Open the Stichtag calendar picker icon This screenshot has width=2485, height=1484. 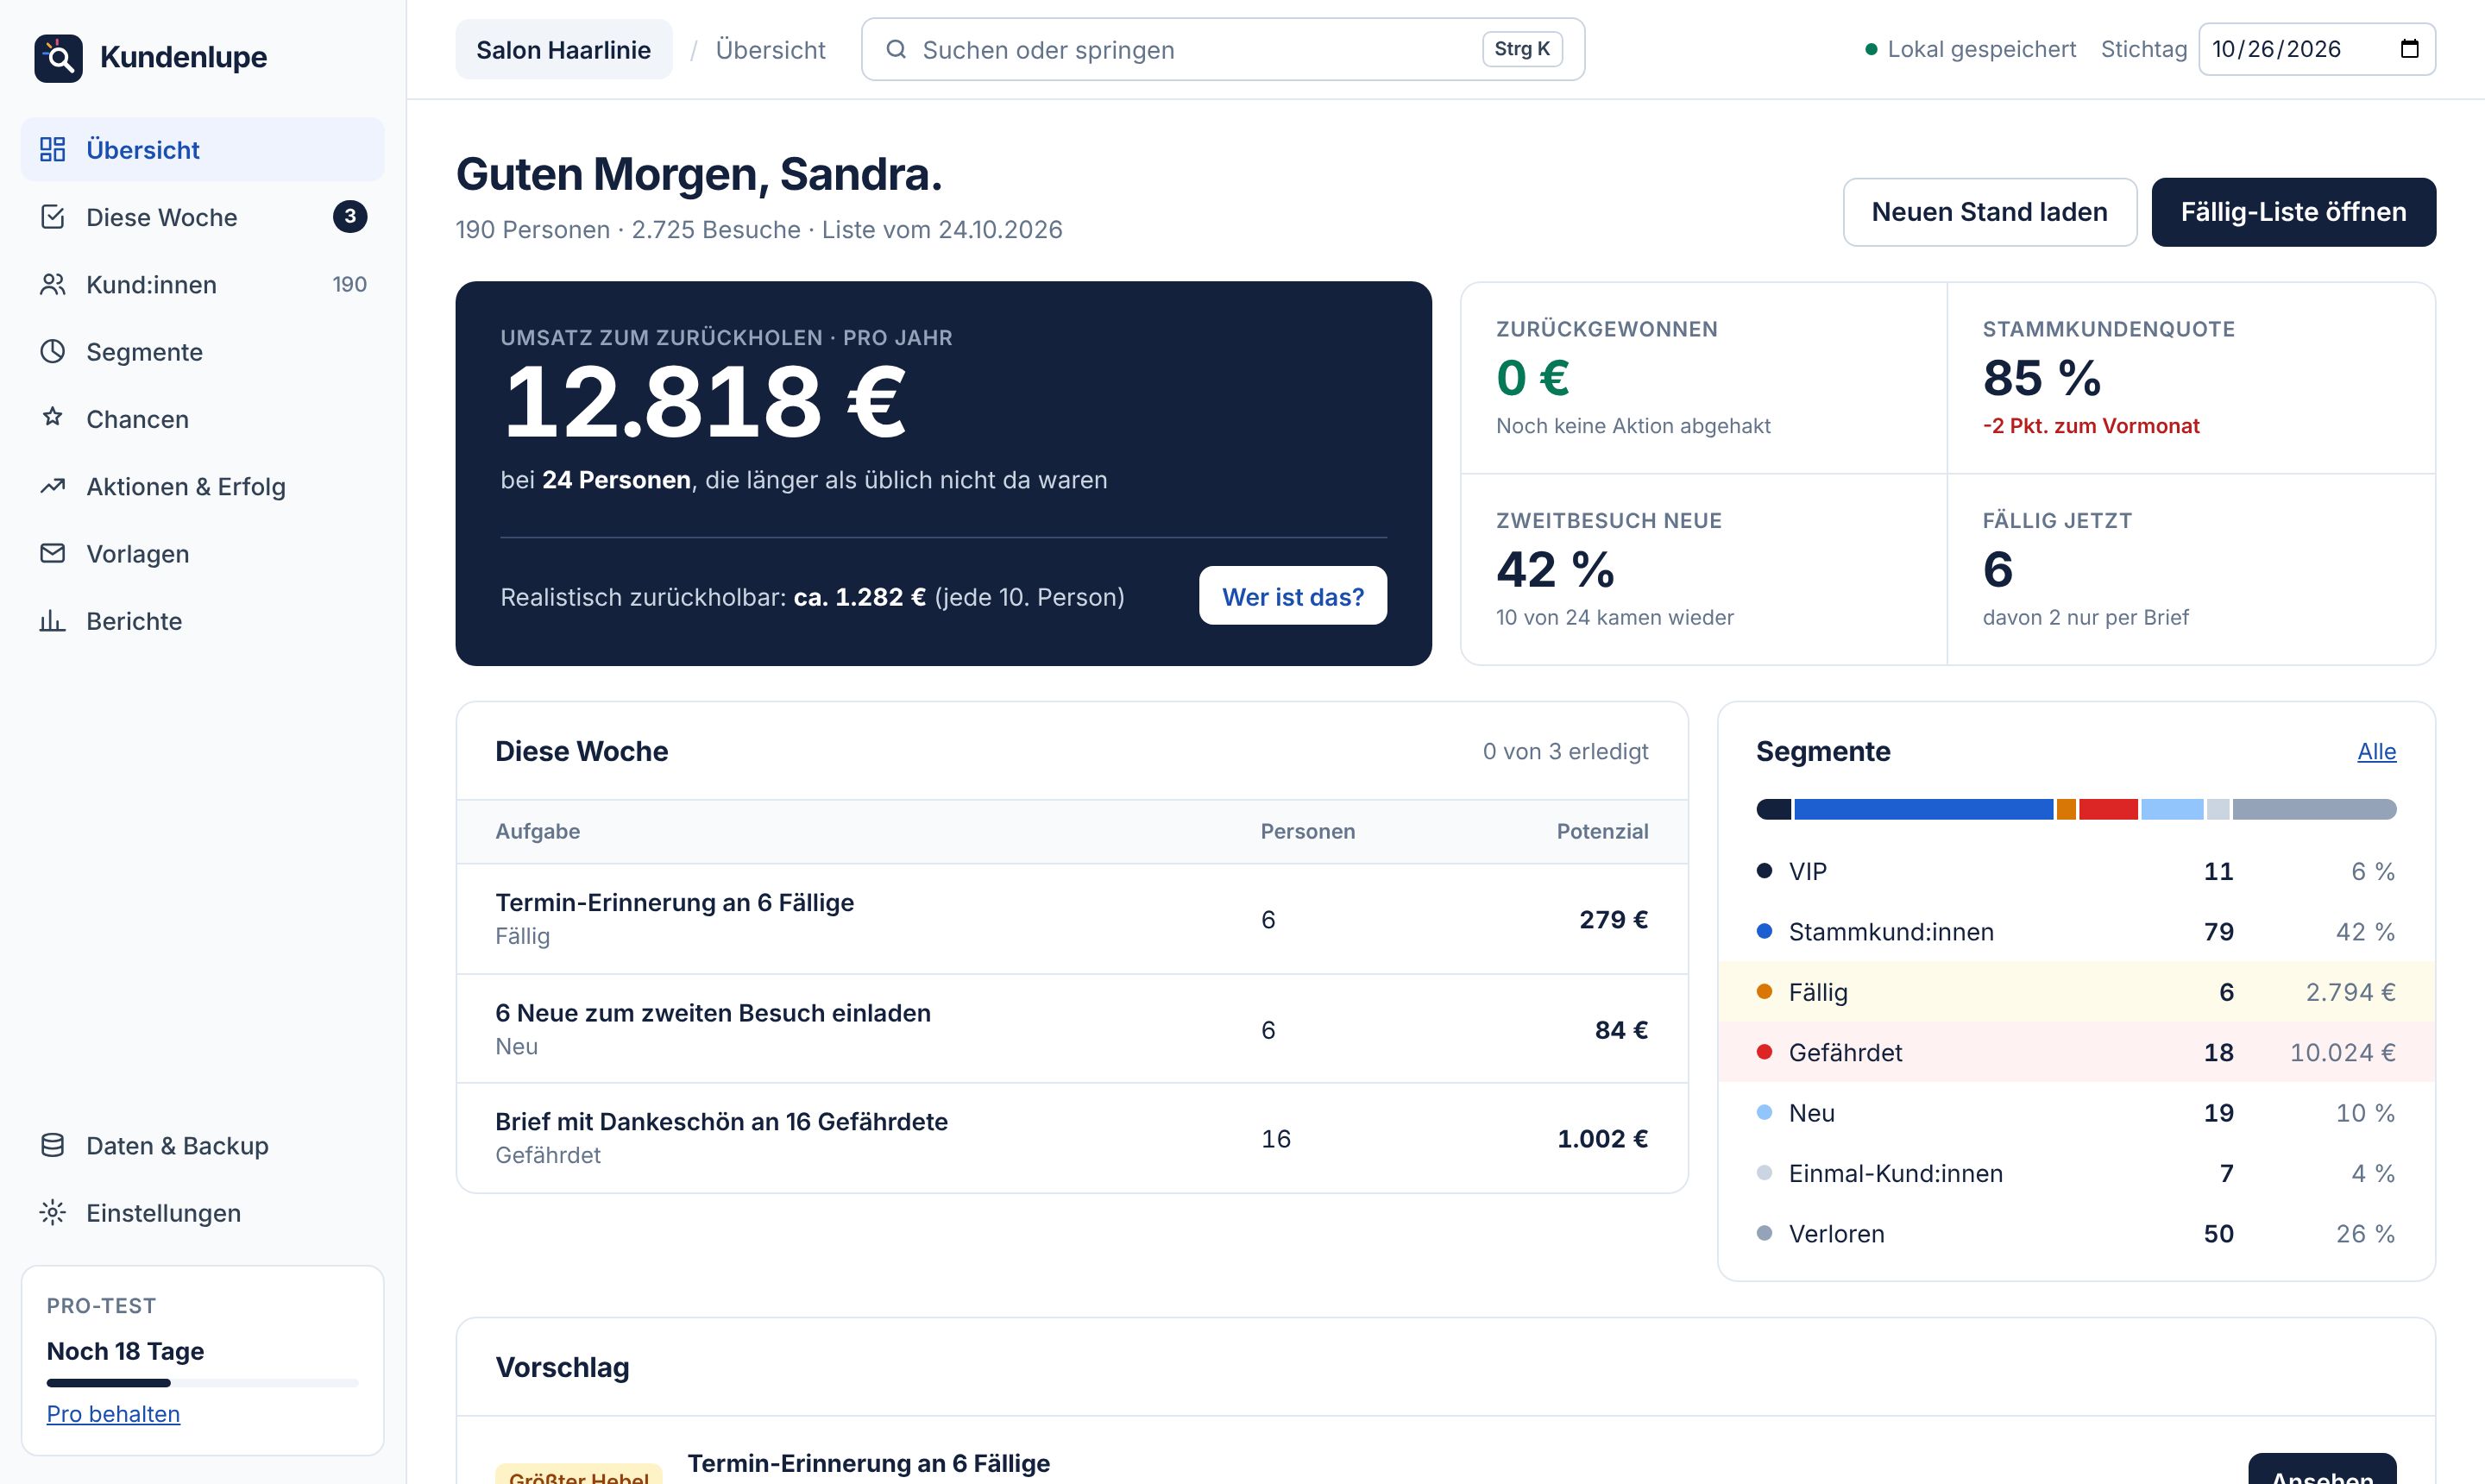2410,49
